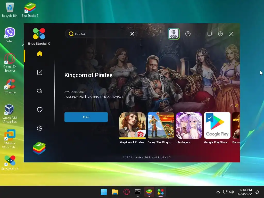Open the network status tray icon
Image resolution: width=264 pixels, height=198 pixels.
[x=225, y=192]
